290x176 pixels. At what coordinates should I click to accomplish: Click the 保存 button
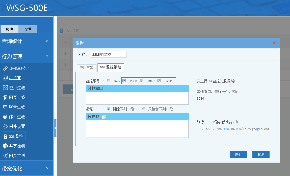pos(238,154)
